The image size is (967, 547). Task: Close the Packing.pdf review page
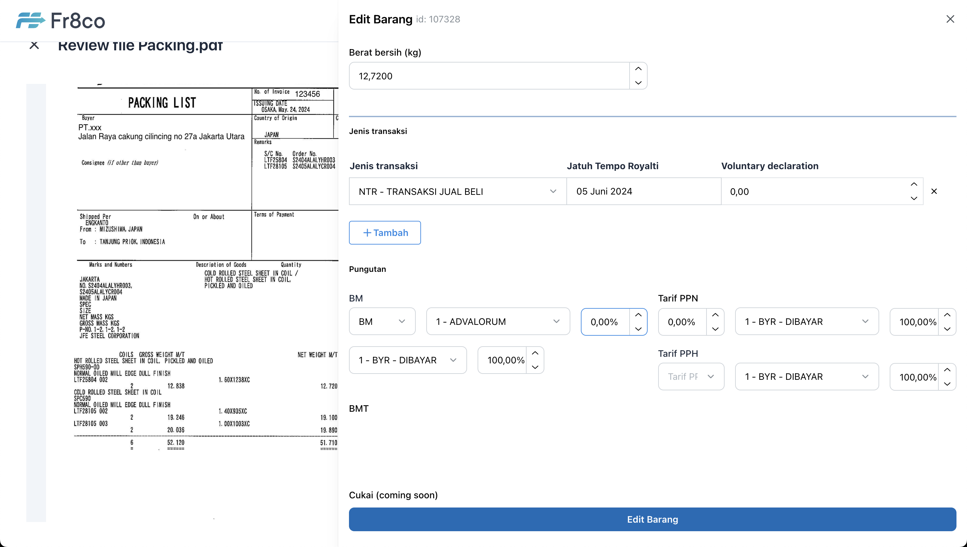pyautogui.click(x=34, y=45)
